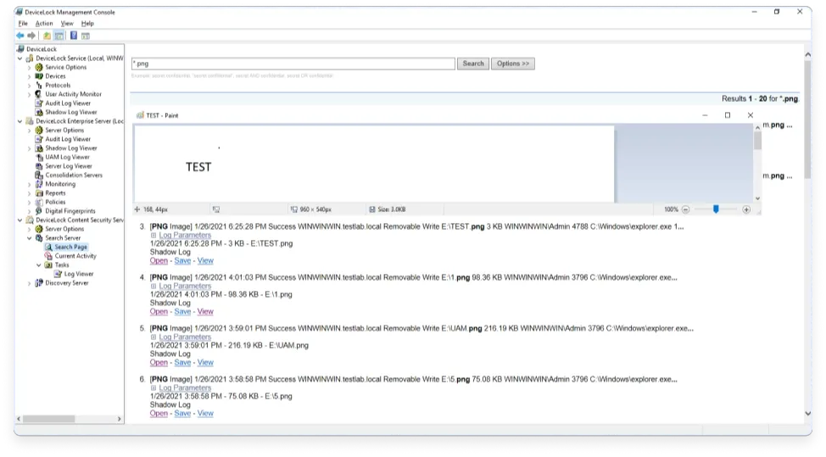This screenshot has height=457, width=826.
Task: Select Discovery Server icon
Action: tap(39, 283)
